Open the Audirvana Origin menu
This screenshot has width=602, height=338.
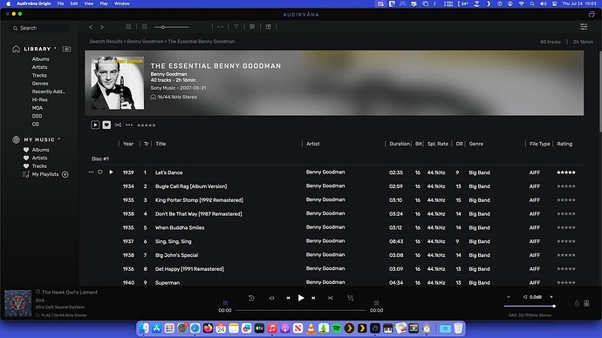[34, 3]
